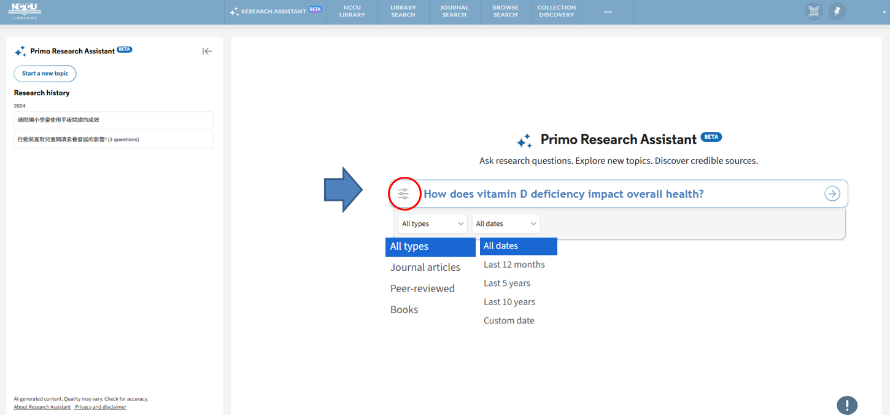
Task: Submit the question with the arrow button
Action: click(832, 194)
